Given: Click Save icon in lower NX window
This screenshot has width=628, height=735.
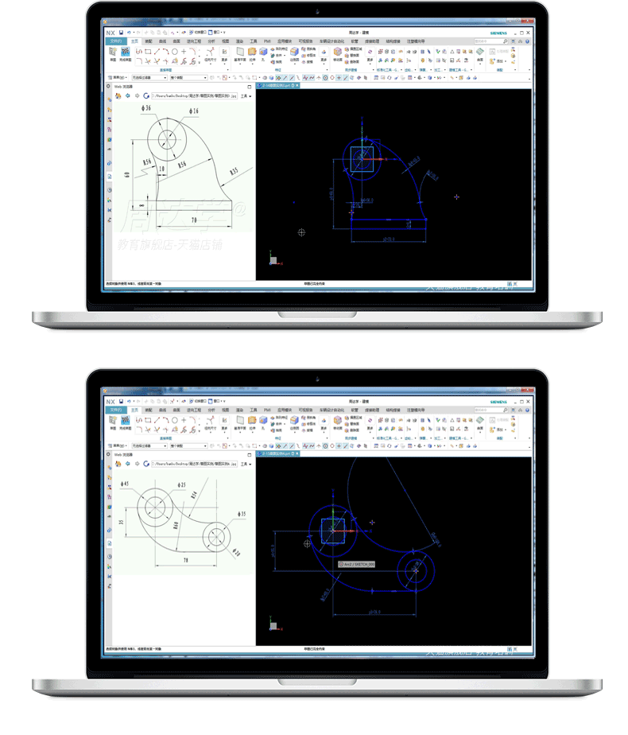Looking at the screenshot, I should point(121,401).
